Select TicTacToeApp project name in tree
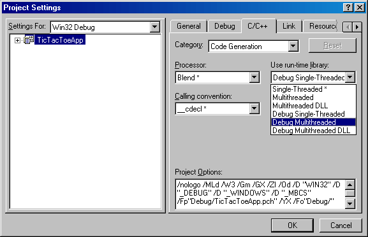This screenshot has width=368, height=237. (x=60, y=40)
